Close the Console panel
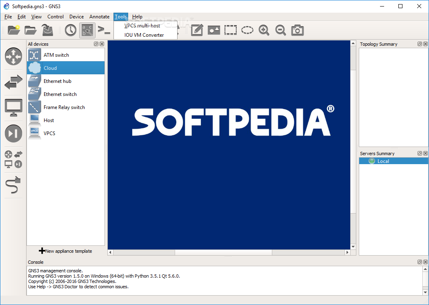This screenshot has height=305, width=429. [425, 262]
